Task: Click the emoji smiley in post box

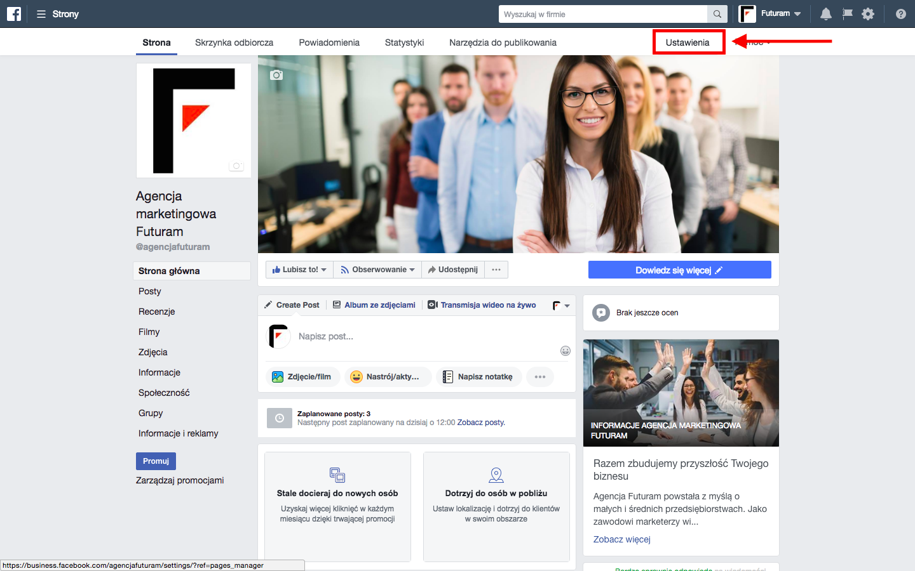Action: click(x=566, y=351)
